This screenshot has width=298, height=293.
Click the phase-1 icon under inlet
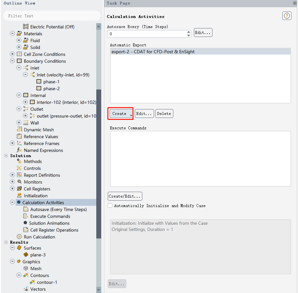(39, 82)
